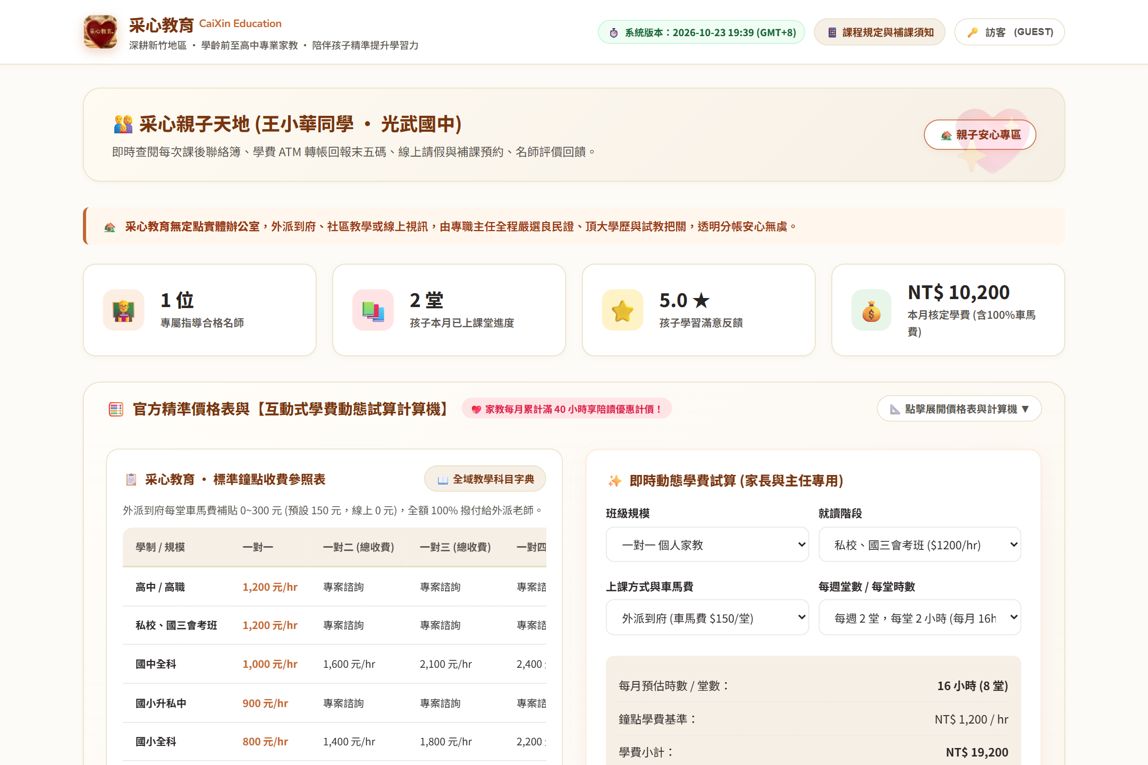Click the NT$ 10,200 monthly fee amount

tap(959, 292)
